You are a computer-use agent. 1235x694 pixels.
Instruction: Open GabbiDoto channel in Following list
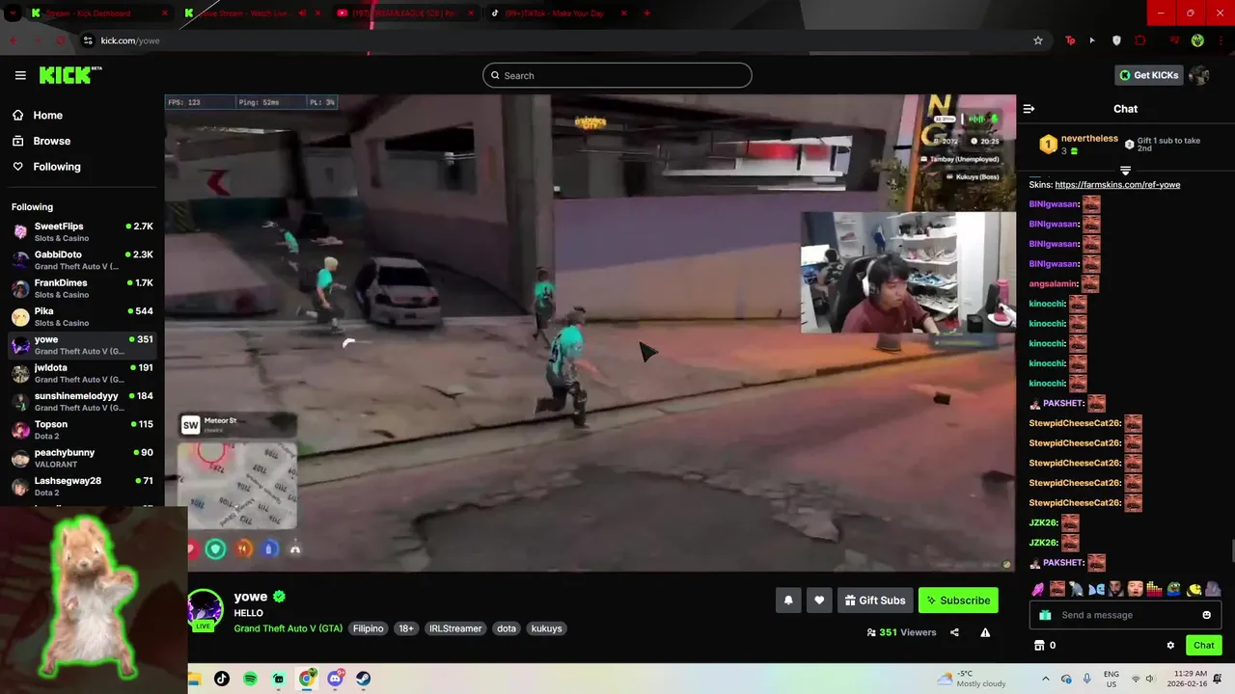[82, 260]
